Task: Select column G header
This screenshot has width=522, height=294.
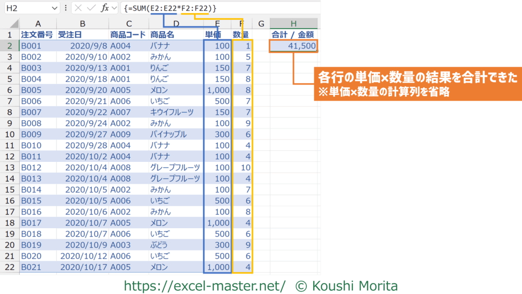Action: 260,23
